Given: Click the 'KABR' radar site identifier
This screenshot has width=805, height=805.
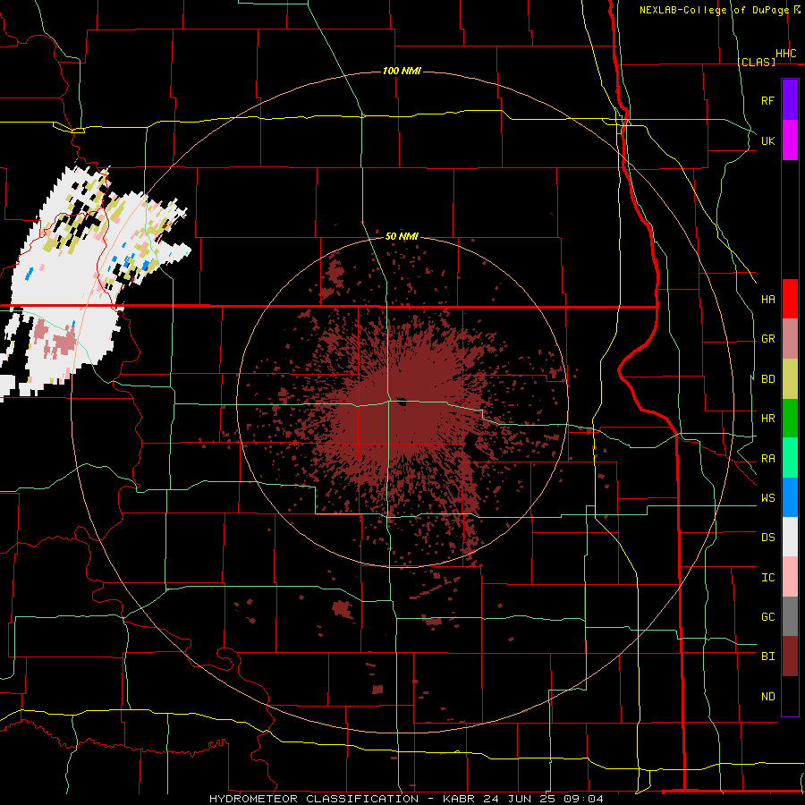Looking at the screenshot, I should (x=461, y=799).
